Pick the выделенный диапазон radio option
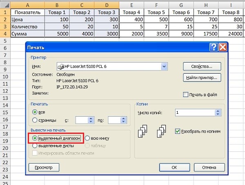This screenshot has width=245, height=185. [35, 138]
